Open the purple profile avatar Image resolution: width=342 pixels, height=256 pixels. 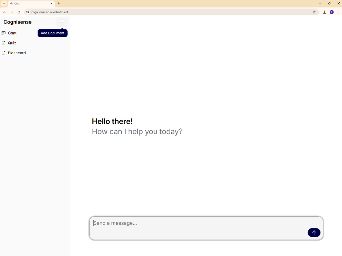(x=331, y=12)
